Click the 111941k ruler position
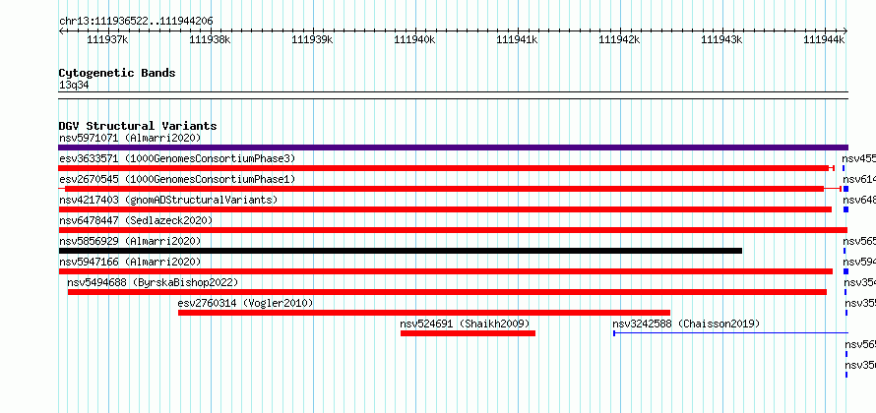Image resolution: width=876 pixels, height=413 pixels. point(517,39)
